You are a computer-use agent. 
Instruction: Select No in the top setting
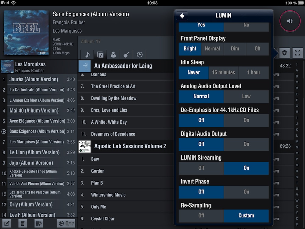(246, 27)
